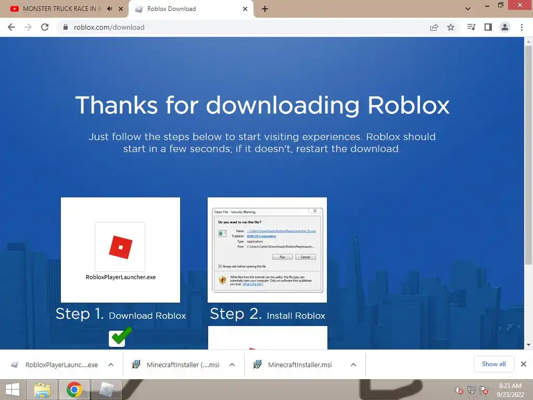Open the tab search dropdown
The height and width of the screenshot is (400, 533).
pyautogui.click(x=468, y=9)
